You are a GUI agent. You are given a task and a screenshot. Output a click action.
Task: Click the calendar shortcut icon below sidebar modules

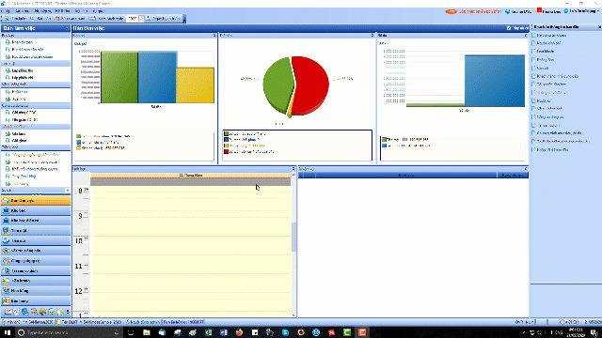[x=8, y=312]
